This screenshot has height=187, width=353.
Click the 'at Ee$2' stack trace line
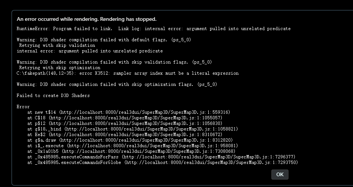125,135
